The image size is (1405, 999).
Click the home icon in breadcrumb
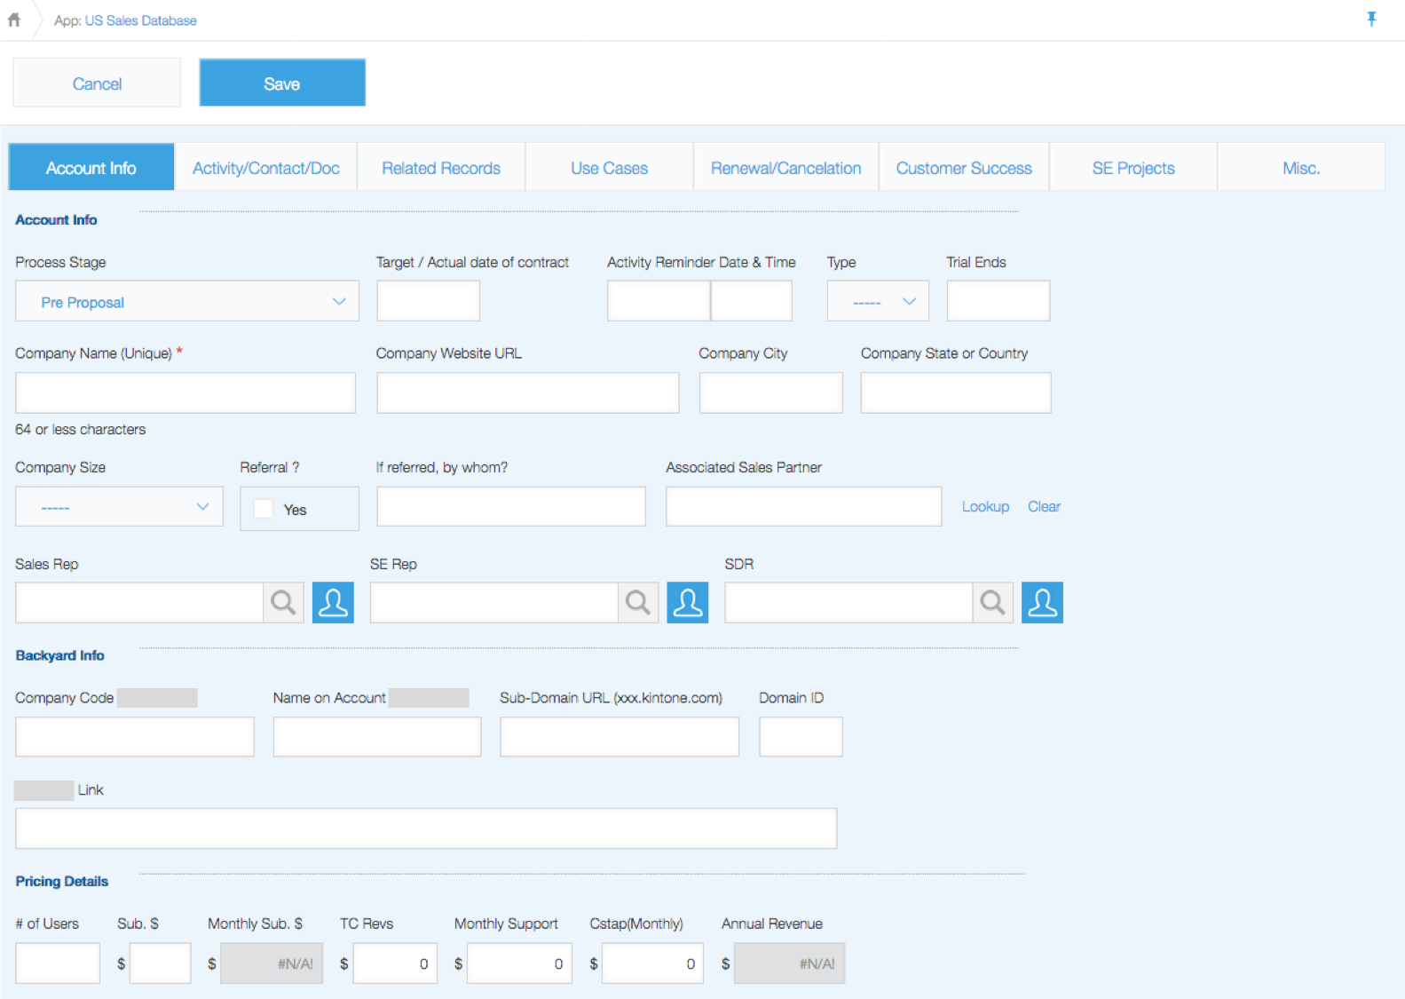pyautogui.click(x=14, y=20)
